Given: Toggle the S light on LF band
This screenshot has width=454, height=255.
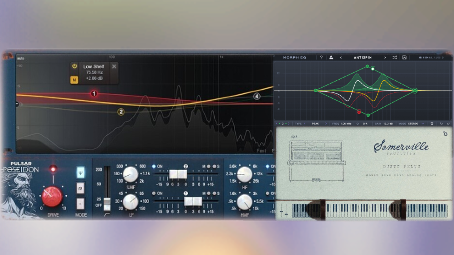Looking at the screenshot, I should (214, 193).
